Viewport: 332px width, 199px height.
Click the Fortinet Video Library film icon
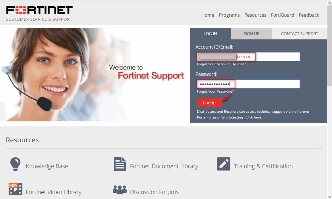click(15, 189)
